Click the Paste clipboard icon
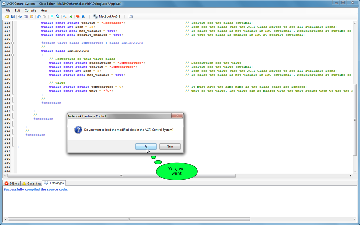Image resolution: width=360 pixels, height=225 pixels. [31, 16]
